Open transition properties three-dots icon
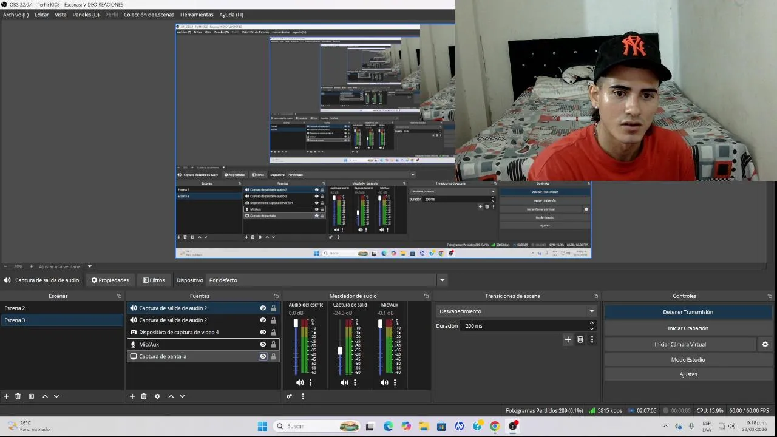This screenshot has width=777, height=437. (x=592, y=339)
